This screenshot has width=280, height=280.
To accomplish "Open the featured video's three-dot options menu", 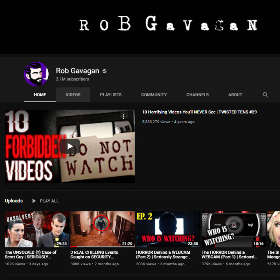I will click(x=124, y=117).
